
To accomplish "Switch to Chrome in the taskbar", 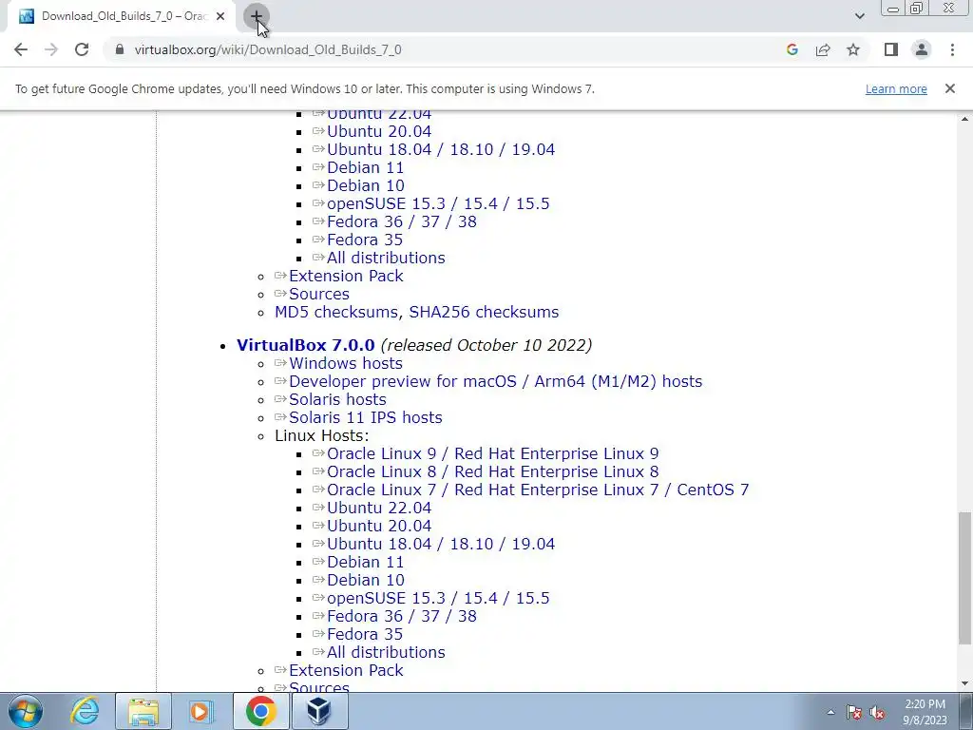I will click(260, 711).
